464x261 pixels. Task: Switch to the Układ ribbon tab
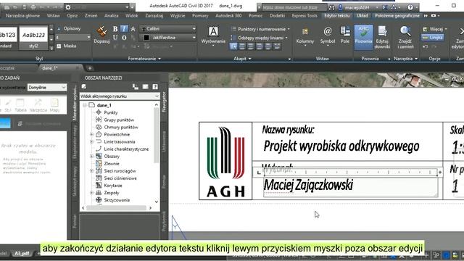362,16
